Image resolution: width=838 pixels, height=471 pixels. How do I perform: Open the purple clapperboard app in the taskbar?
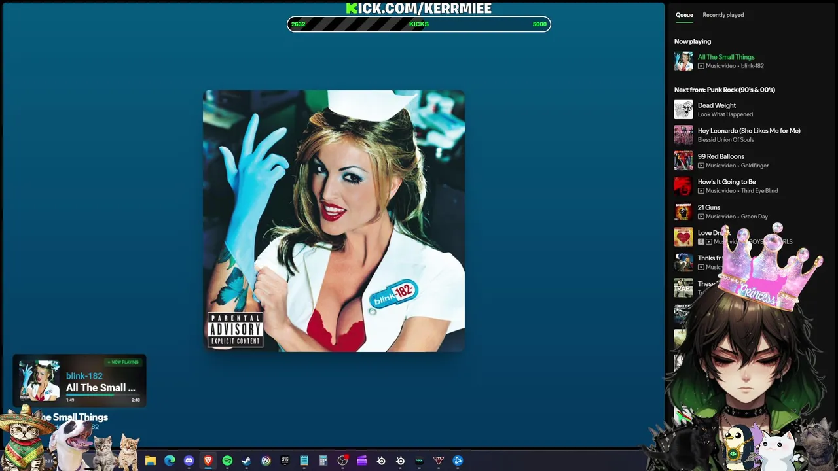coord(361,461)
